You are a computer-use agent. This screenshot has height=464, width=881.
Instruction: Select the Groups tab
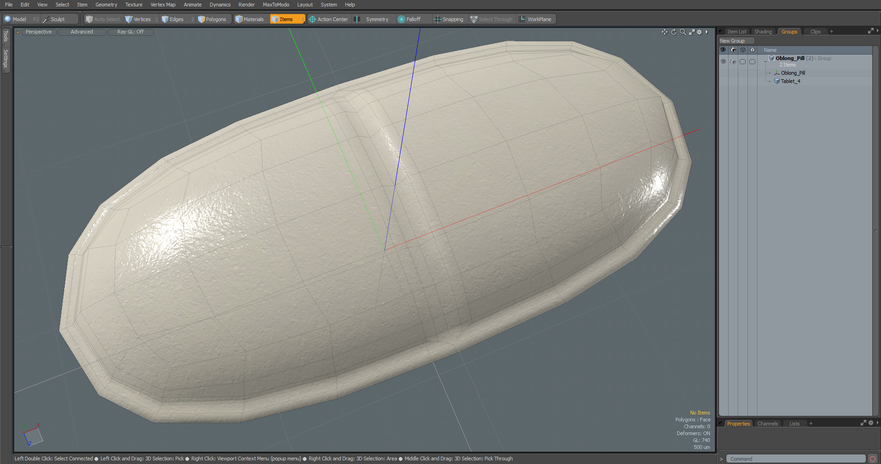[x=789, y=32]
